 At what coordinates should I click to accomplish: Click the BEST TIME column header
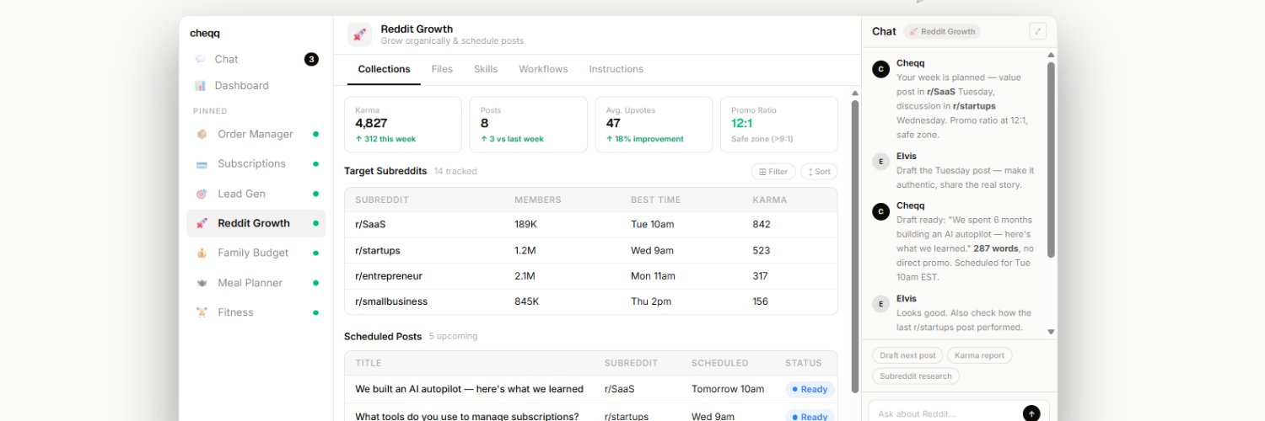pos(656,200)
